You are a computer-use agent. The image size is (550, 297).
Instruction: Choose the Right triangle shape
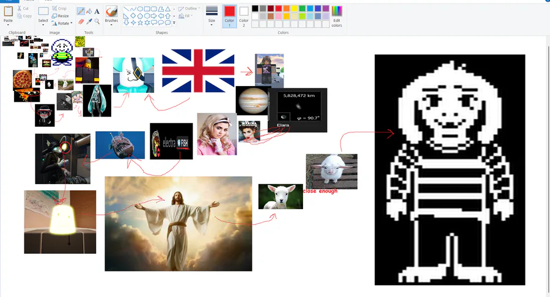[127, 16]
